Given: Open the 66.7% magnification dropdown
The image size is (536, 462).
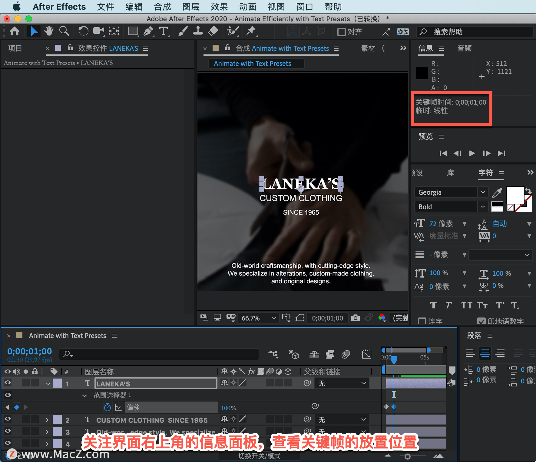Looking at the screenshot, I should pos(258,318).
